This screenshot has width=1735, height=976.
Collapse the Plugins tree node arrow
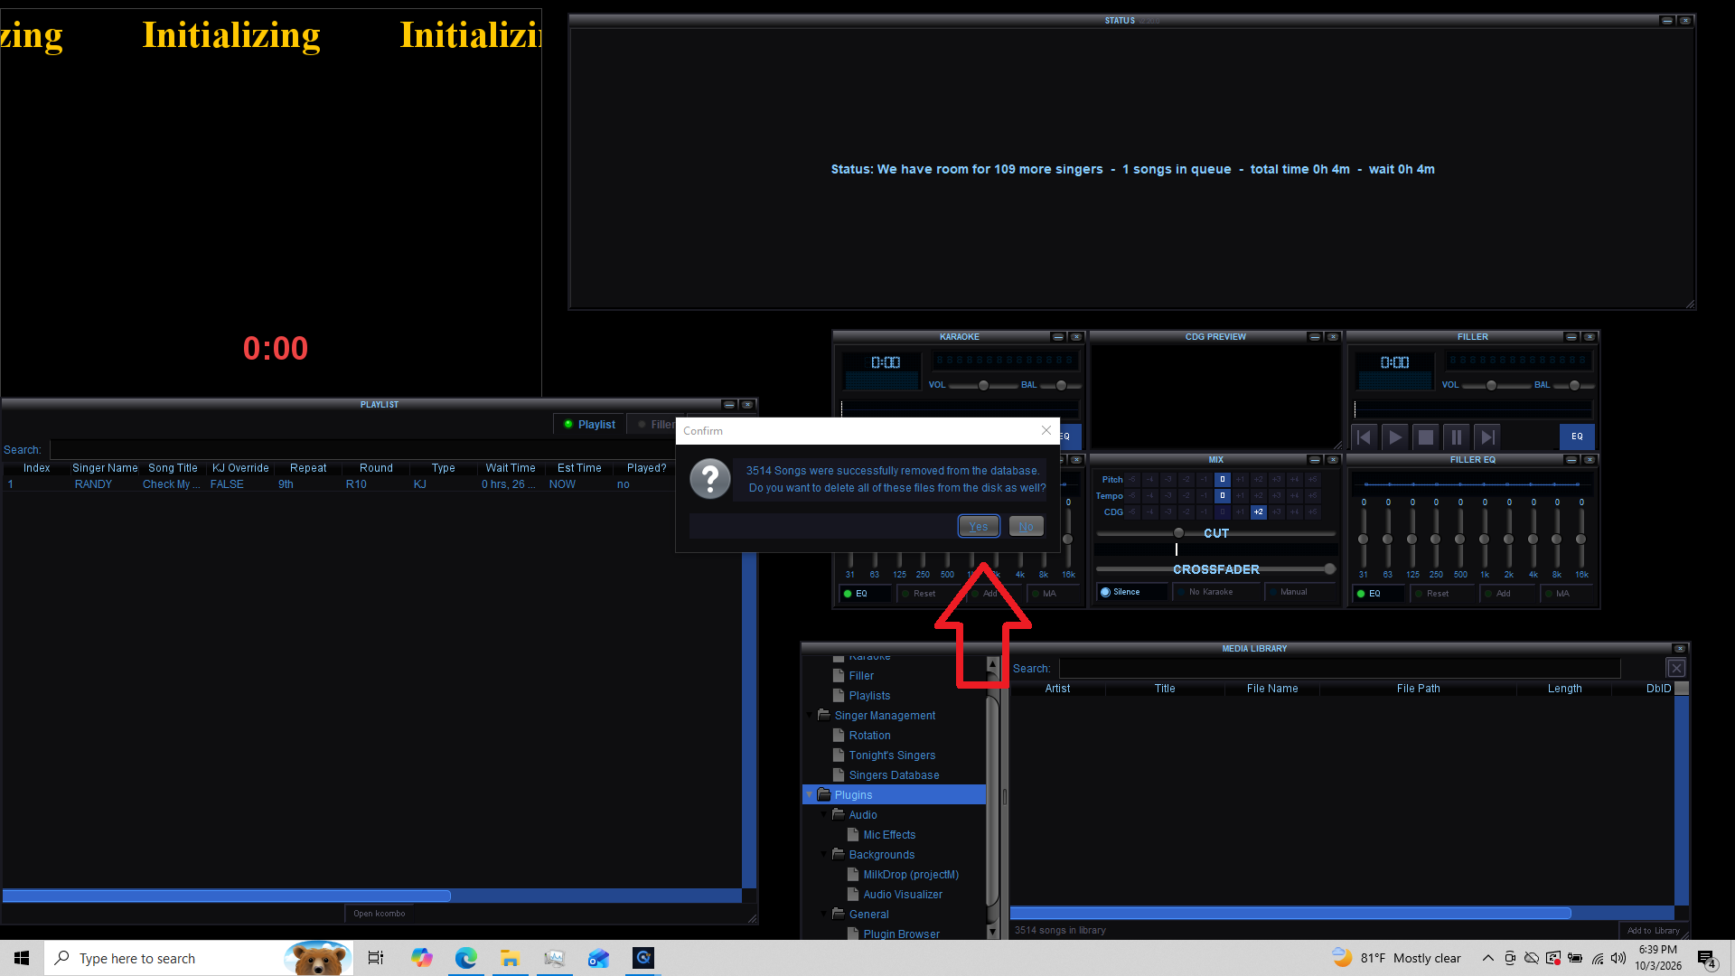click(x=810, y=795)
